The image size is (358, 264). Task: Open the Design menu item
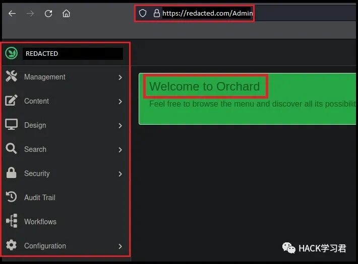click(x=66, y=125)
